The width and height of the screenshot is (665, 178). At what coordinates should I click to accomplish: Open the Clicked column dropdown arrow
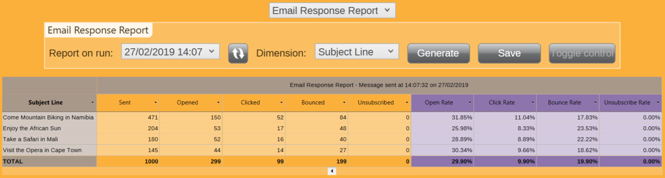281,103
